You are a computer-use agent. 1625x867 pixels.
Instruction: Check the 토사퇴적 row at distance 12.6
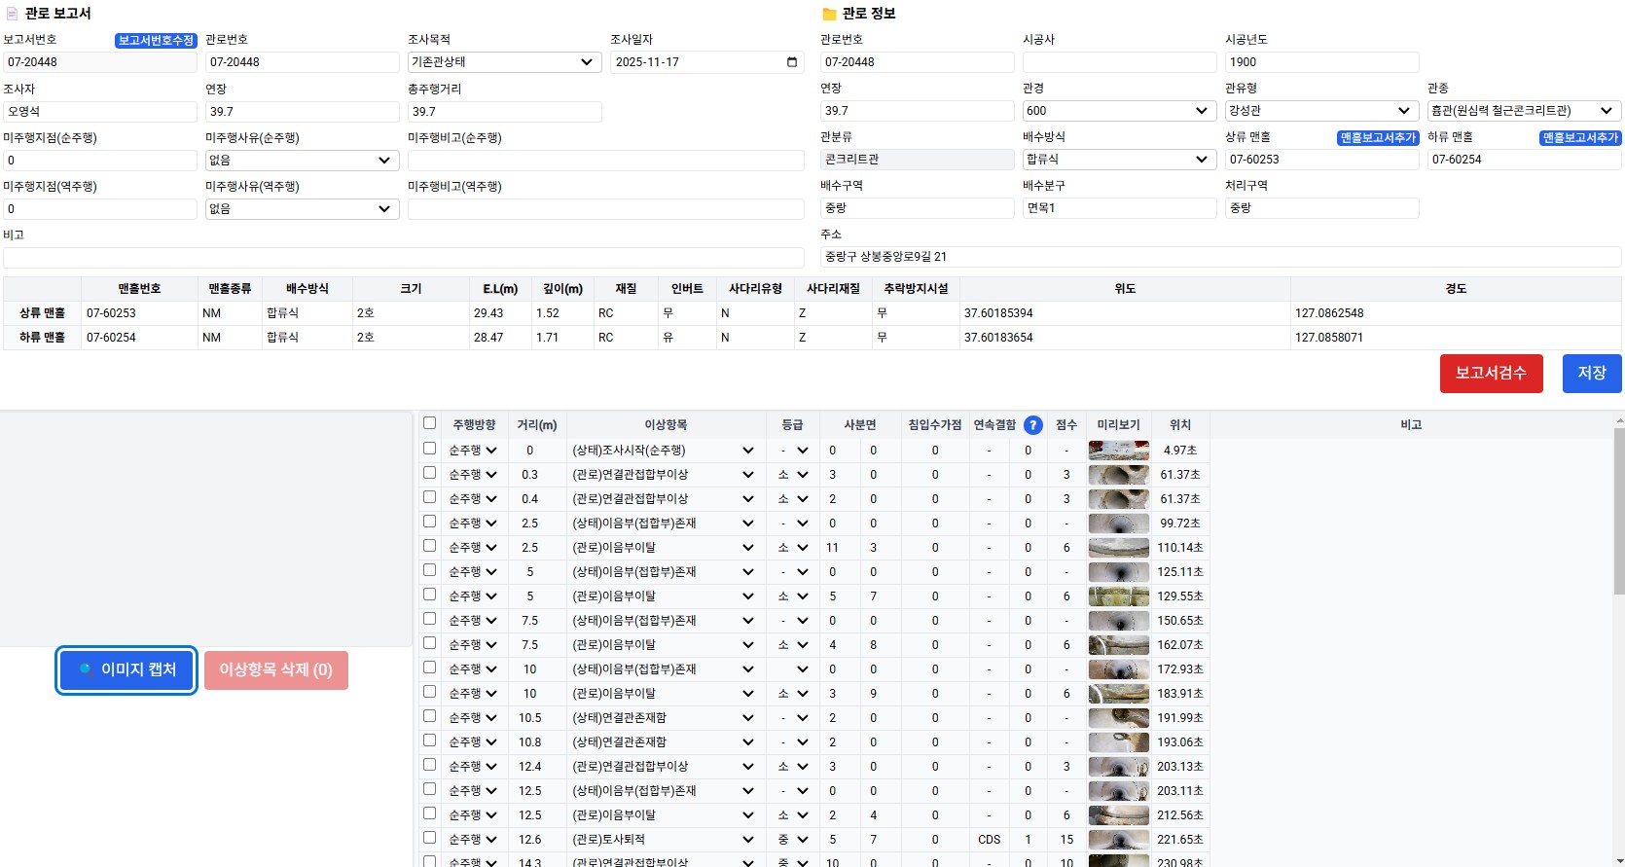pyautogui.click(x=429, y=838)
